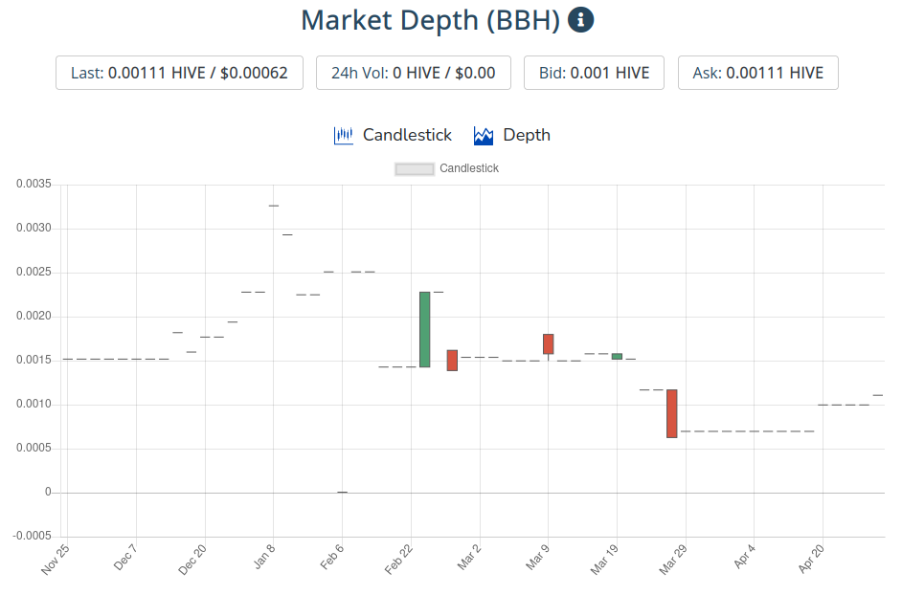Click the red candle at Mar 9

549,343
